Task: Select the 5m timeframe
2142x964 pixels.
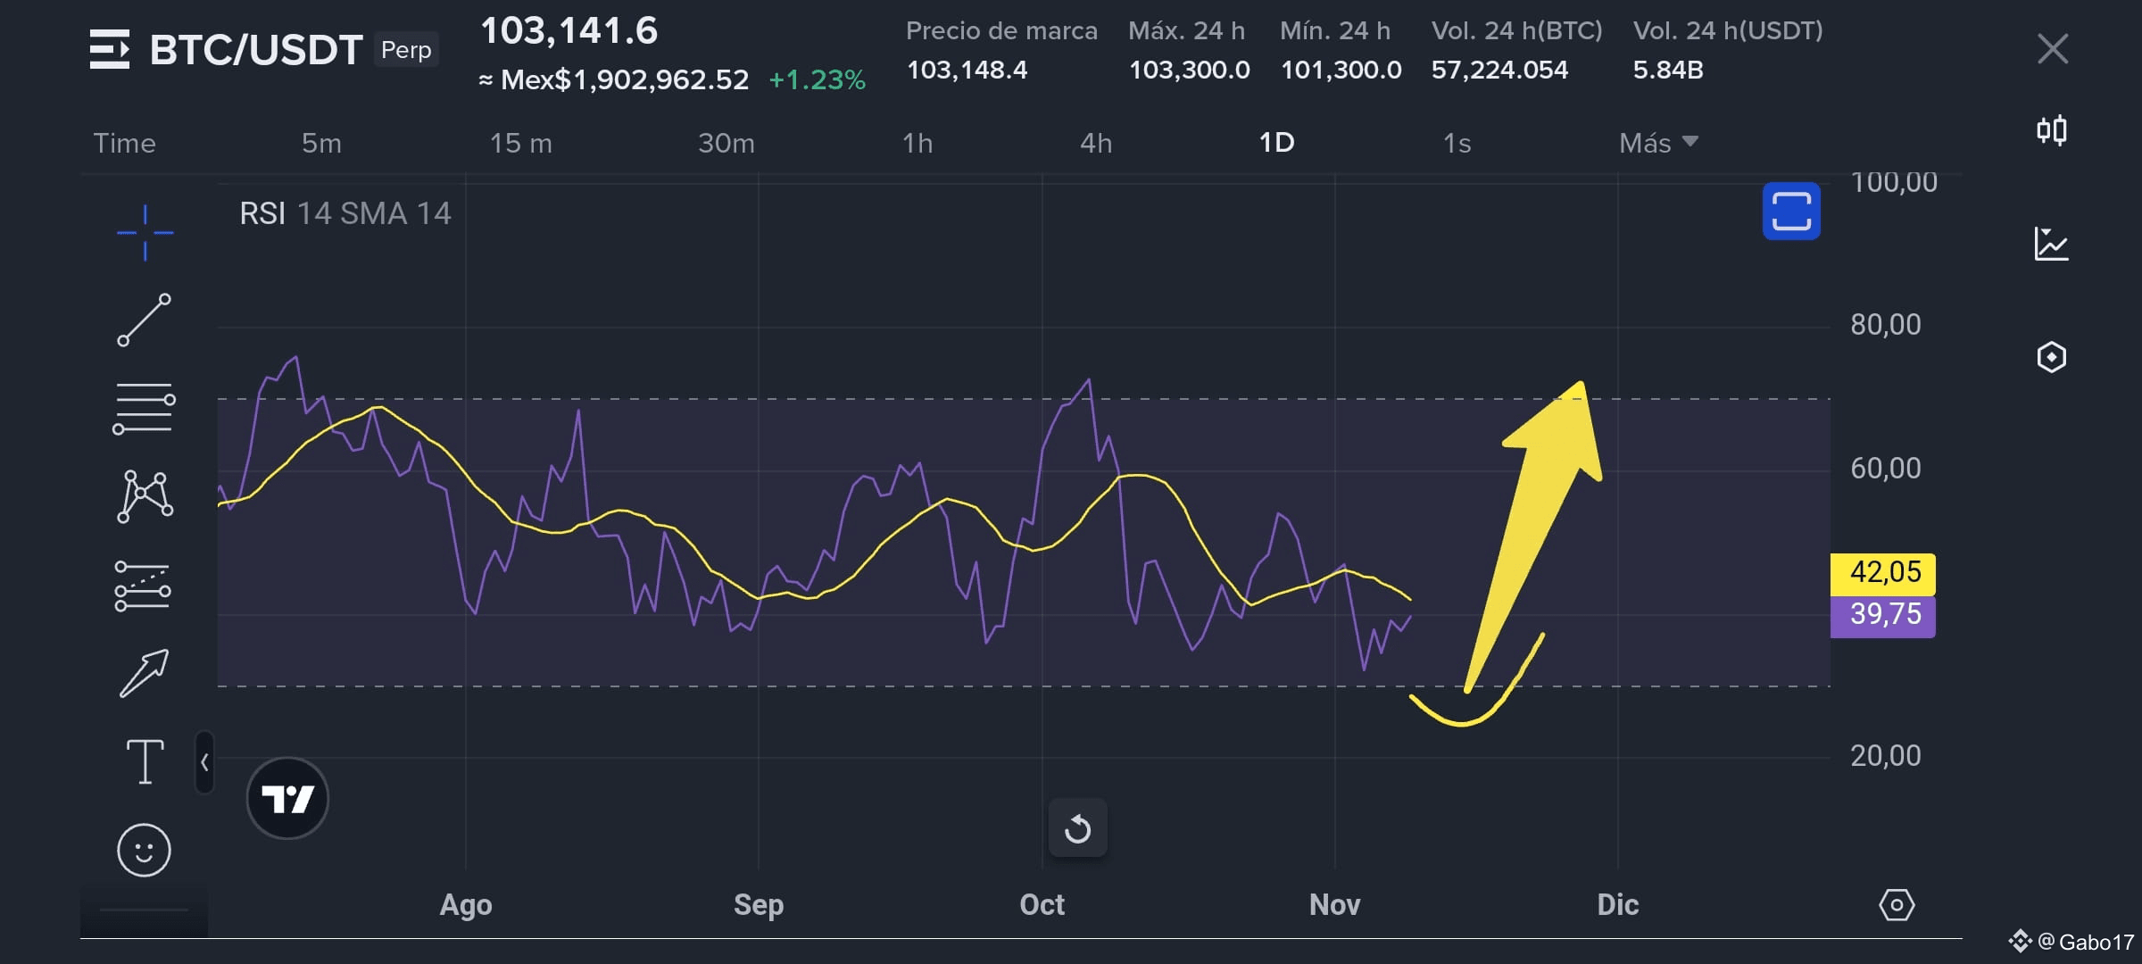Action: (321, 143)
